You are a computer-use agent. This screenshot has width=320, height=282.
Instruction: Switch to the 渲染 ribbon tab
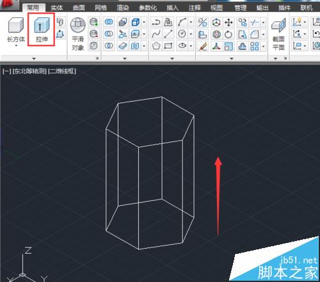pos(123,8)
